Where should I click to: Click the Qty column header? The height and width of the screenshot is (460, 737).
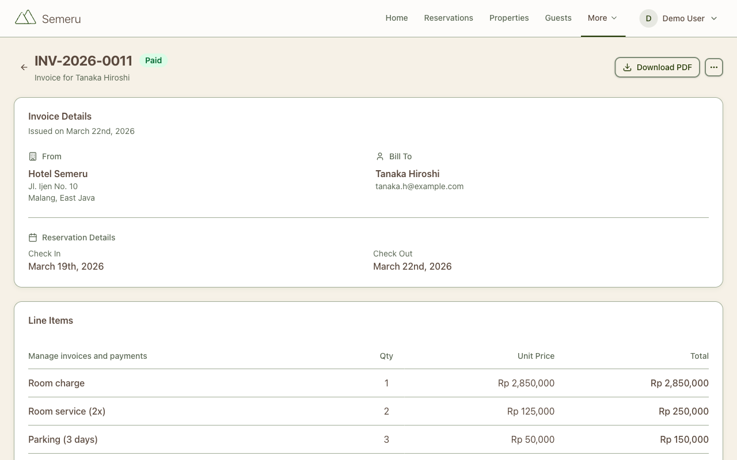[x=386, y=356]
